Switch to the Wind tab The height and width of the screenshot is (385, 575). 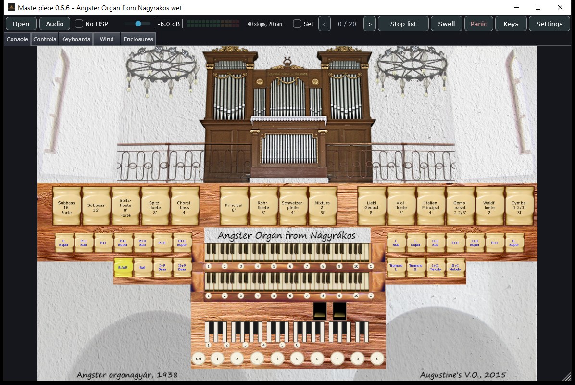coord(107,39)
